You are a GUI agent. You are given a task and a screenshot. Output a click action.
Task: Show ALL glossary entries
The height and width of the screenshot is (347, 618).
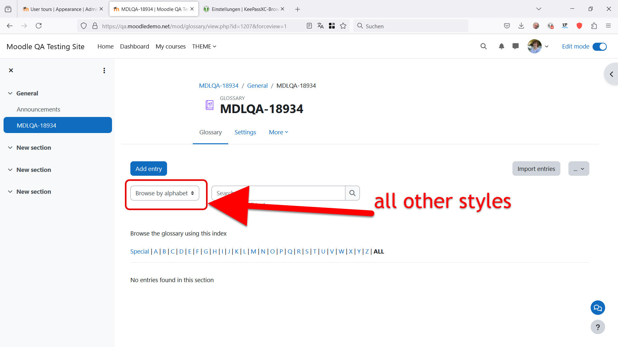click(379, 251)
